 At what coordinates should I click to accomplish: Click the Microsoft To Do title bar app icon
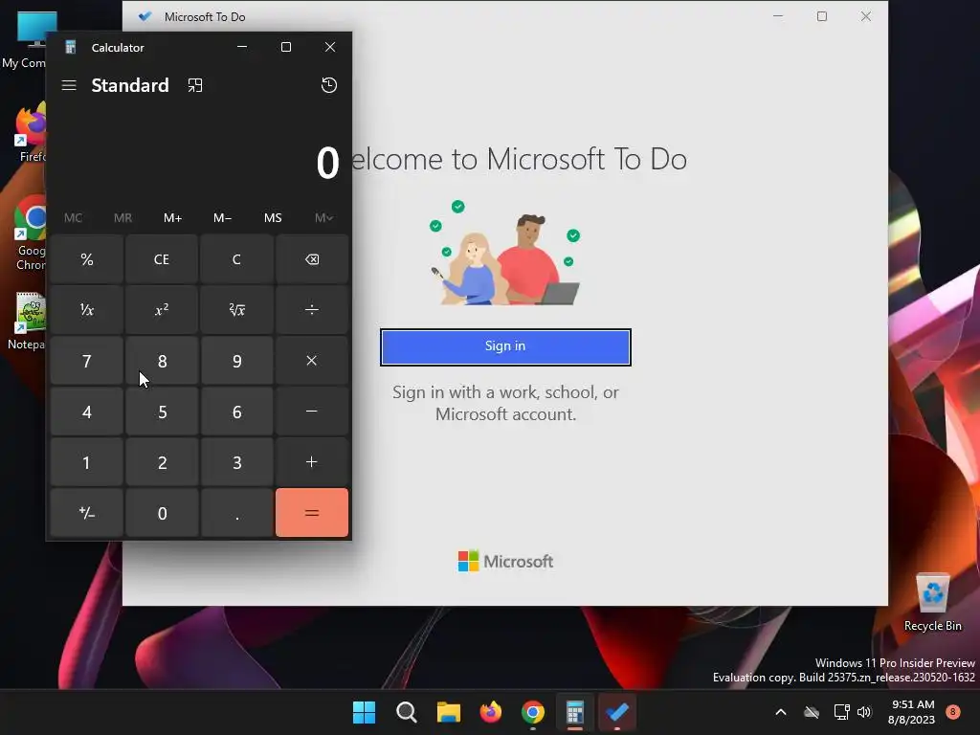click(145, 16)
